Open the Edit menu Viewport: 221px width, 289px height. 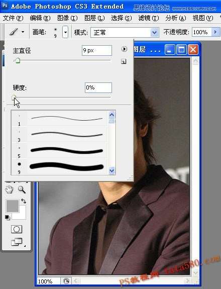(40, 18)
